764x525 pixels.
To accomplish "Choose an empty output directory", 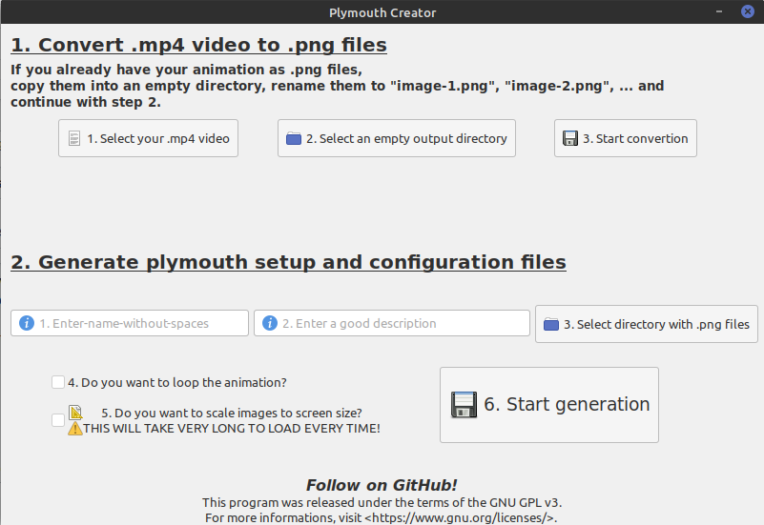I will (397, 138).
